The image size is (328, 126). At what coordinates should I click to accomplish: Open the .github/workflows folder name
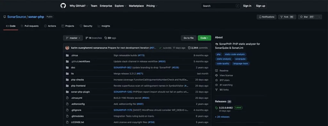80,62
